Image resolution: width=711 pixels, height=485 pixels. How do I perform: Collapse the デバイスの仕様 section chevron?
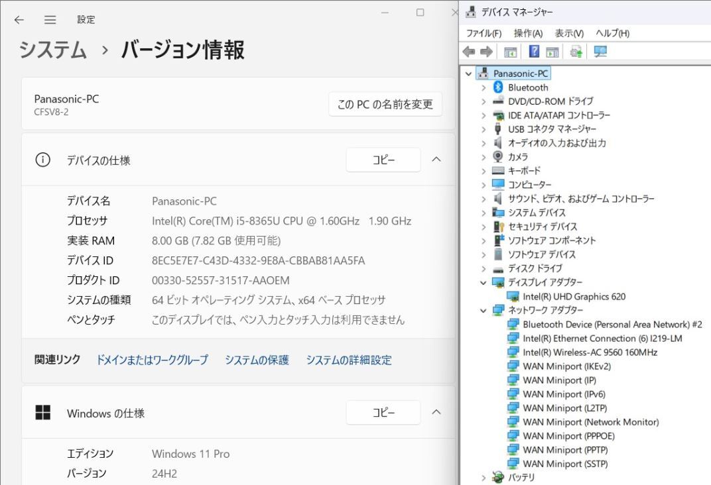click(x=436, y=160)
